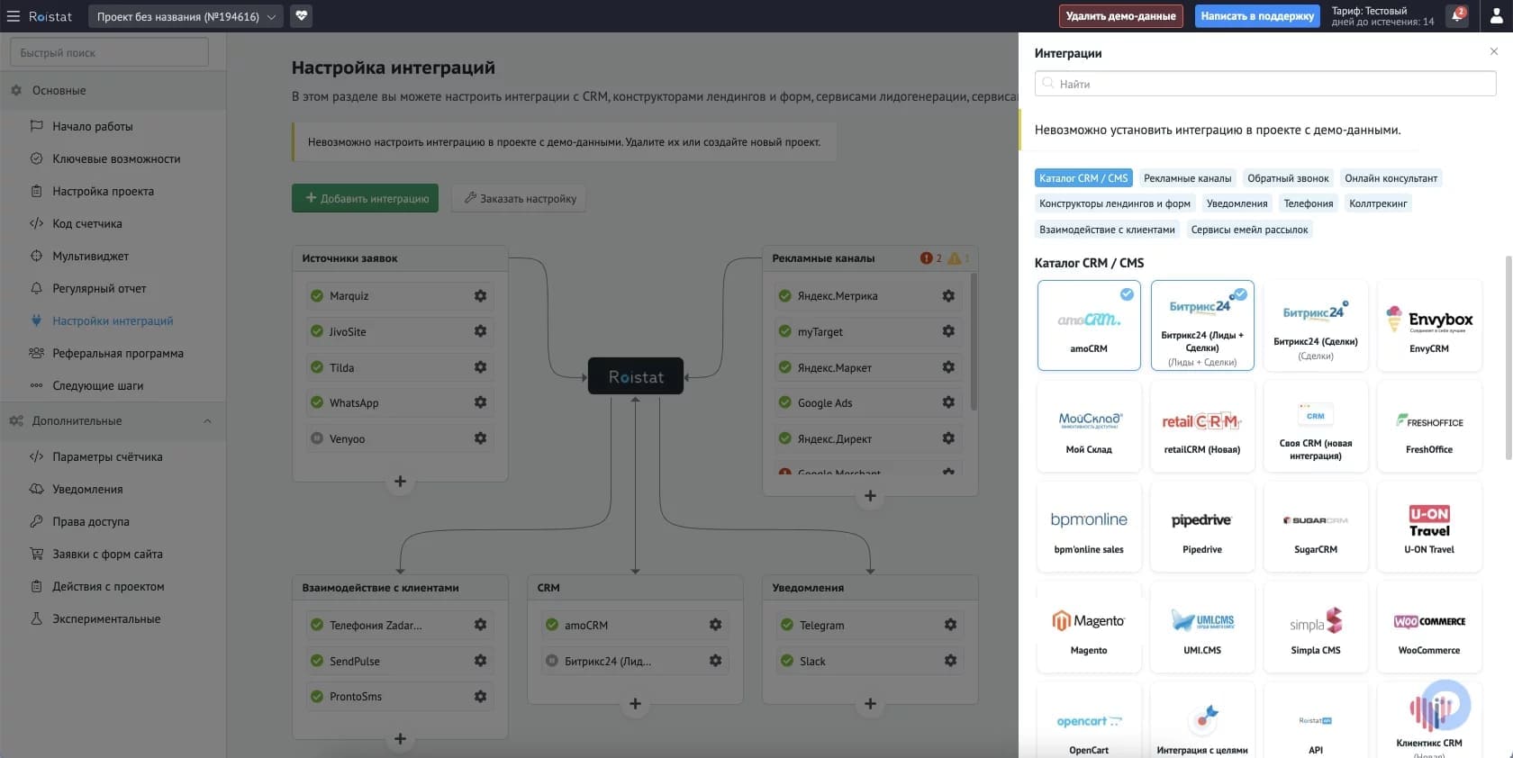Toggle the Битрикс24 (Лид... status indicator
The image size is (1513, 758).
(x=552, y=661)
